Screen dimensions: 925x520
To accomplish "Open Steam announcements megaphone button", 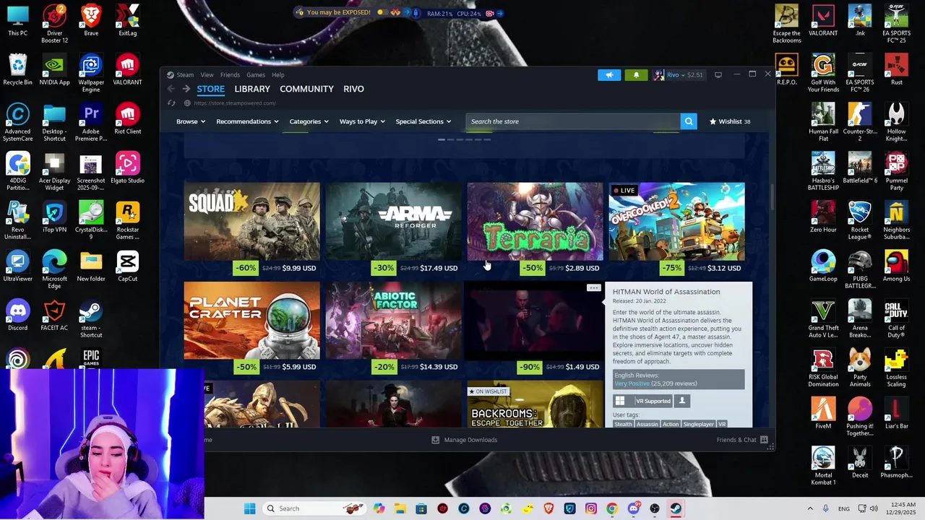I will click(x=609, y=74).
